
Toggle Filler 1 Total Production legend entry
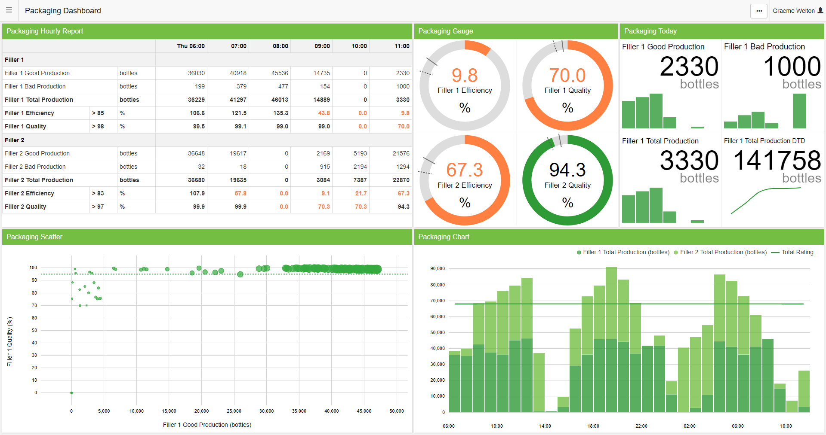click(623, 252)
